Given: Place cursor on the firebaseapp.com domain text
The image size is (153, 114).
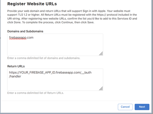Looking at the screenshot, I should 21,38.
